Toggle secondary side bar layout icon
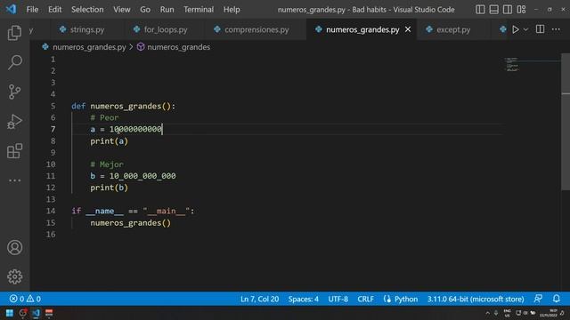 508,10
